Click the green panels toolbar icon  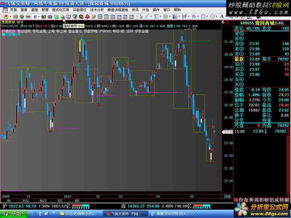pos(56,17)
